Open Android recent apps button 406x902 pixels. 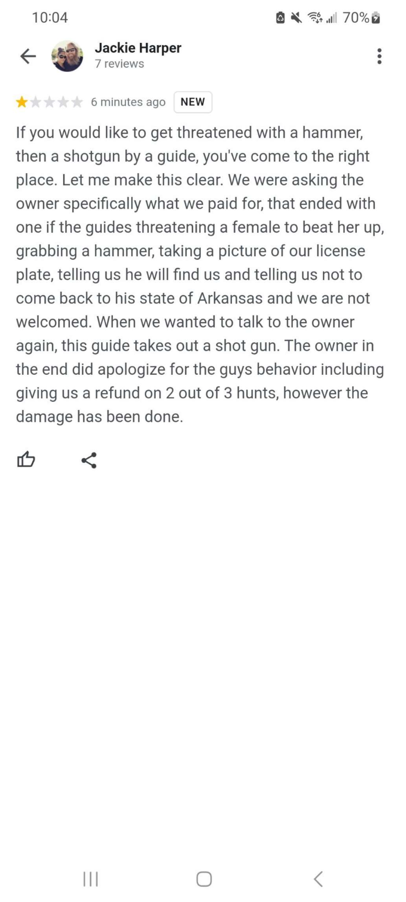(90, 879)
